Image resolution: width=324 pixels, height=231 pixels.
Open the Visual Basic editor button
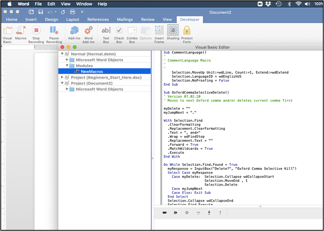pos(8,34)
